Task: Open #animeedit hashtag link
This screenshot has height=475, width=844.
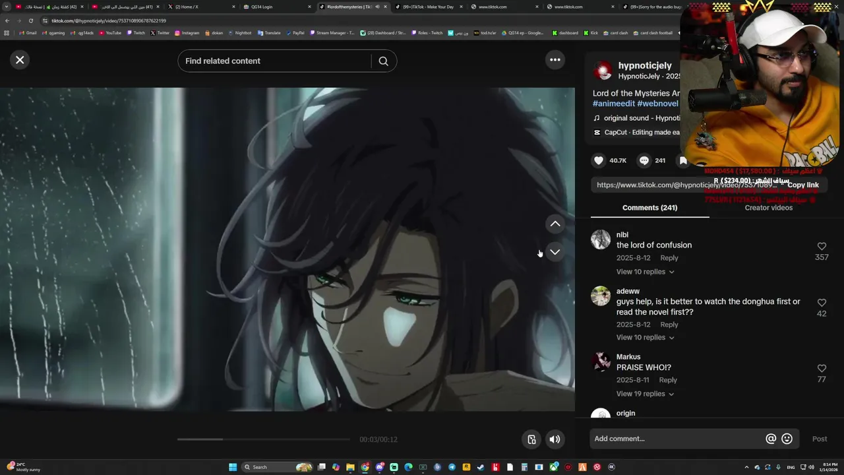Action: coord(613,104)
